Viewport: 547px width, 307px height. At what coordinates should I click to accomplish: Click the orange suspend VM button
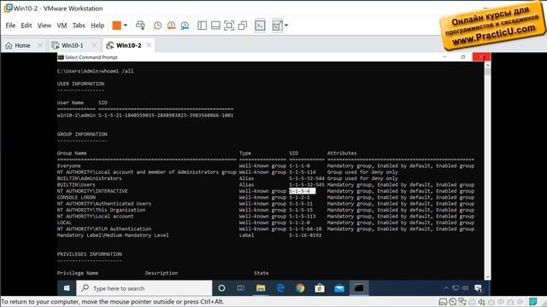click(x=116, y=26)
